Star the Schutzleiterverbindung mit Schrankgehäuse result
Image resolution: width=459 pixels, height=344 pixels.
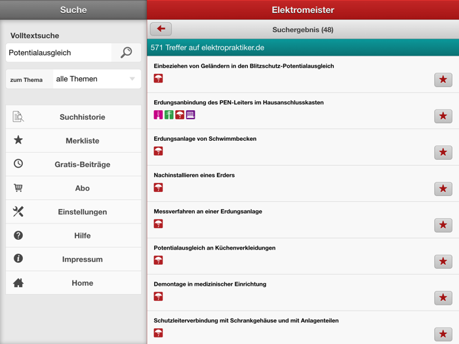(443, 334)
